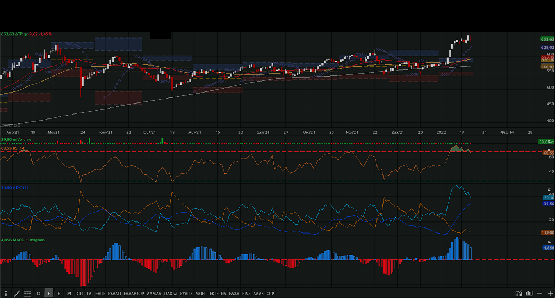Open the chart indicators icon
This screenshot has height=298, width=555.
(x=519, y=294)
